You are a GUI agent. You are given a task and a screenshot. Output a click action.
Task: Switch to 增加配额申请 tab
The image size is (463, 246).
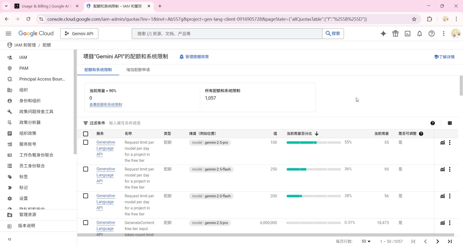coord(138,70)
